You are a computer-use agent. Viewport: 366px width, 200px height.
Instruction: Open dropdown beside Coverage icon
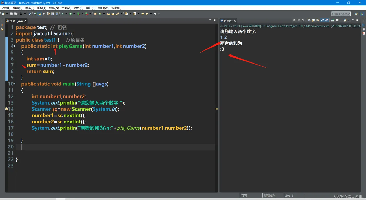pyautogui.click(x=82, y=14)
